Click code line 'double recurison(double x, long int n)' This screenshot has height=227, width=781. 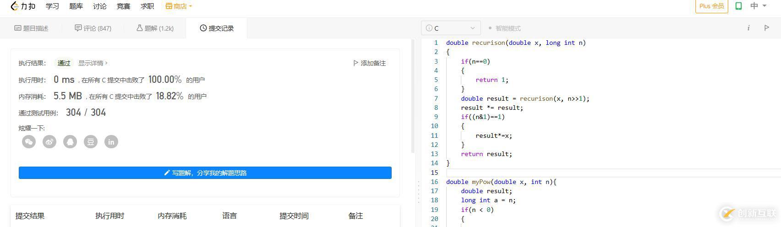[516, 43]
